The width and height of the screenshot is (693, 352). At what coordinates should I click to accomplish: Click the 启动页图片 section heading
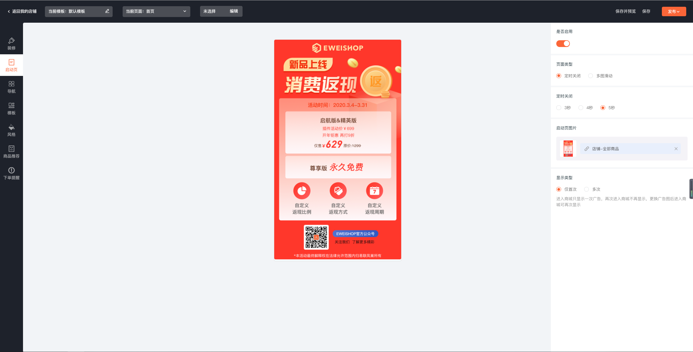point(566,128)
